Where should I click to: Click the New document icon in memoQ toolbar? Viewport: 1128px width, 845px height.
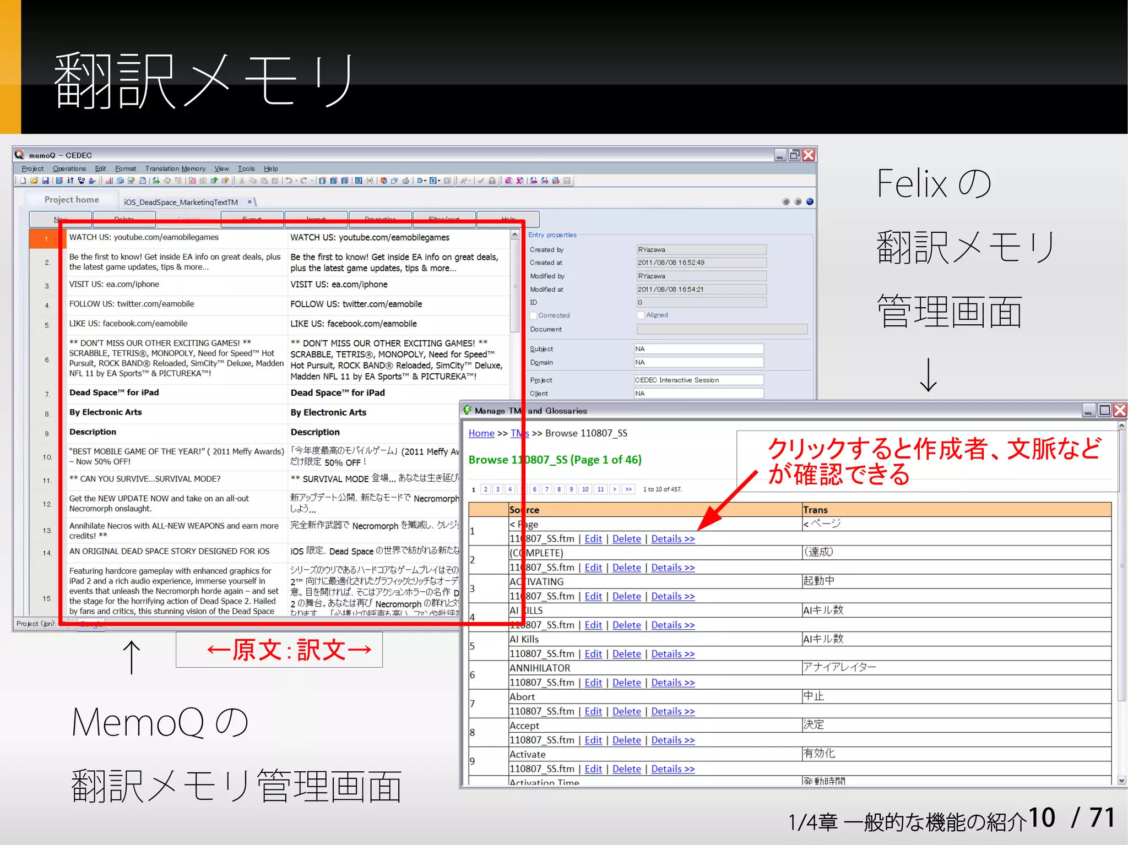23,181
